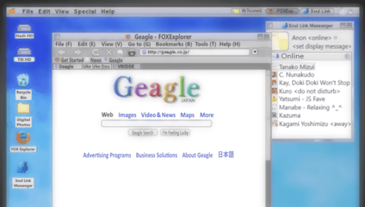Screen dimensions: 365x207
Task: Open the Recycle Bin desktop icon
Action: 23,87
